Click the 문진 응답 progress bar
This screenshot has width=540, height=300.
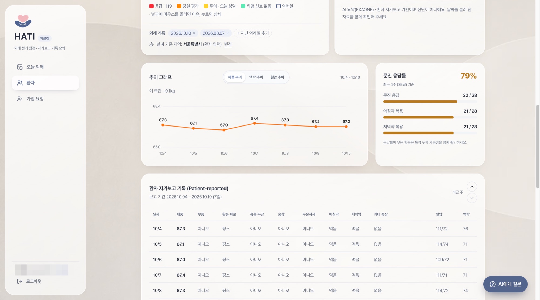(430, 102)
